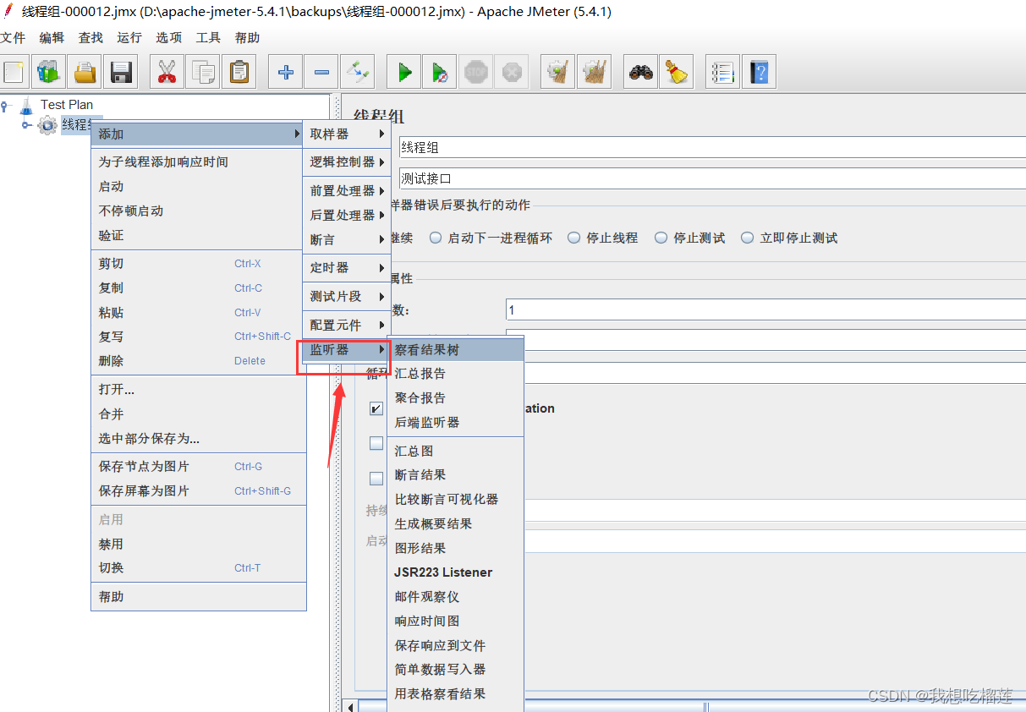Click the Paste clipboard toolbar icon
Viewport: 1026px width, 712px height.
coord(239,72)
